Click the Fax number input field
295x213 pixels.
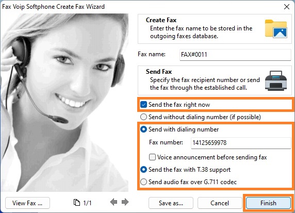tap(241, 143)
